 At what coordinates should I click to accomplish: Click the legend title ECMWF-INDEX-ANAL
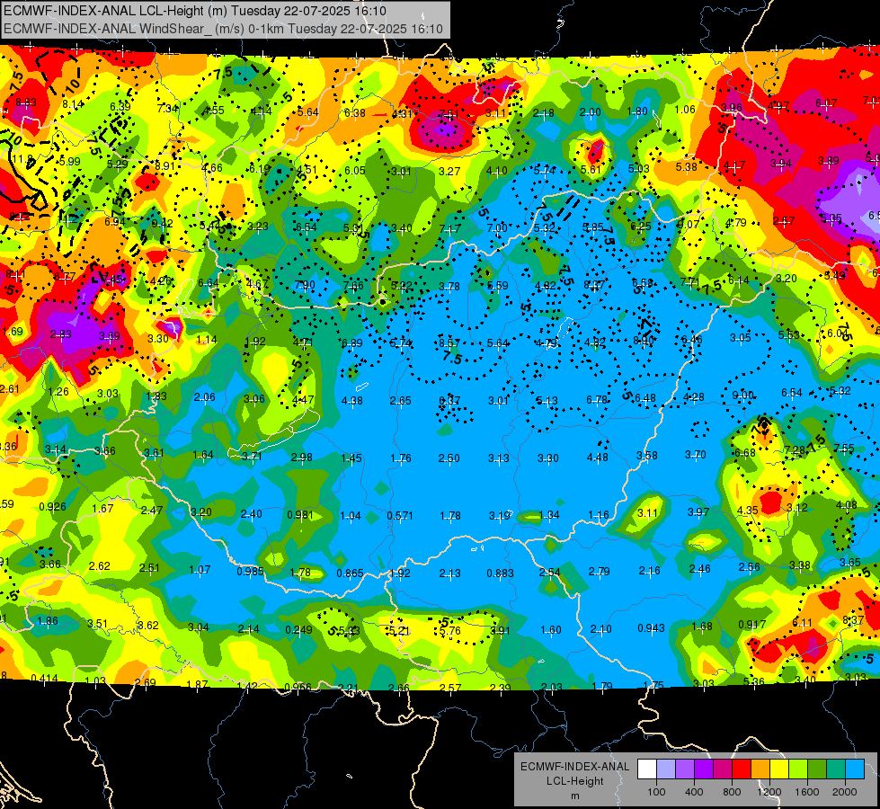574,767
